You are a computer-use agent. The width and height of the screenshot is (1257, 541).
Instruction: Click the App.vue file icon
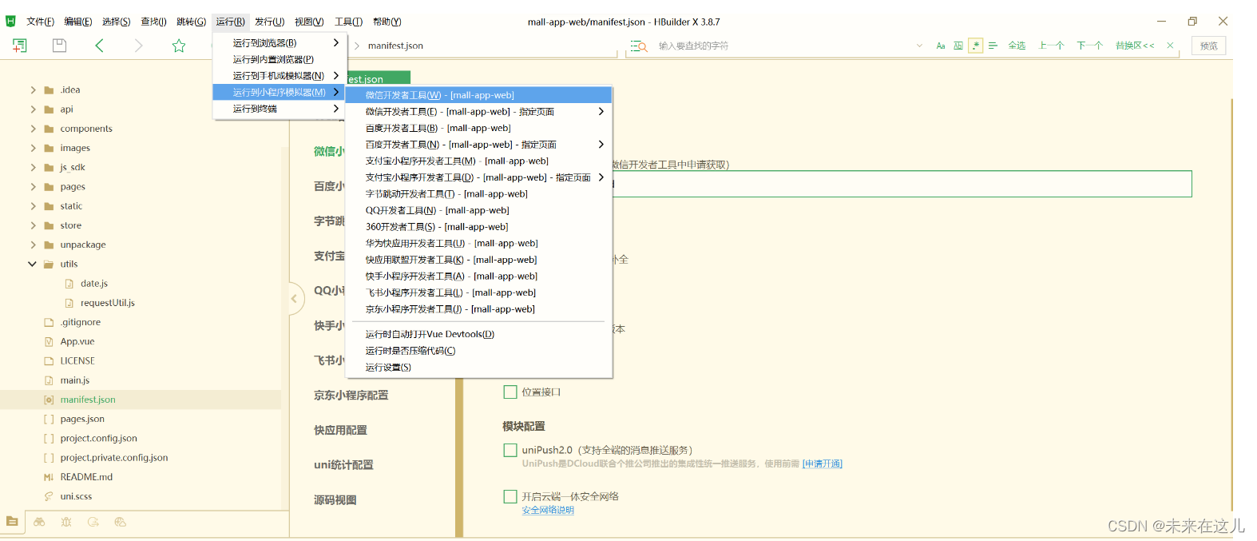[49, 342]
